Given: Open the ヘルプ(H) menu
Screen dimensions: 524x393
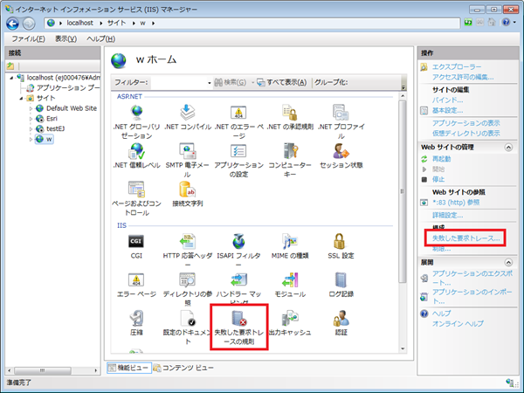Looking at the screenshot, I should 101,38.
